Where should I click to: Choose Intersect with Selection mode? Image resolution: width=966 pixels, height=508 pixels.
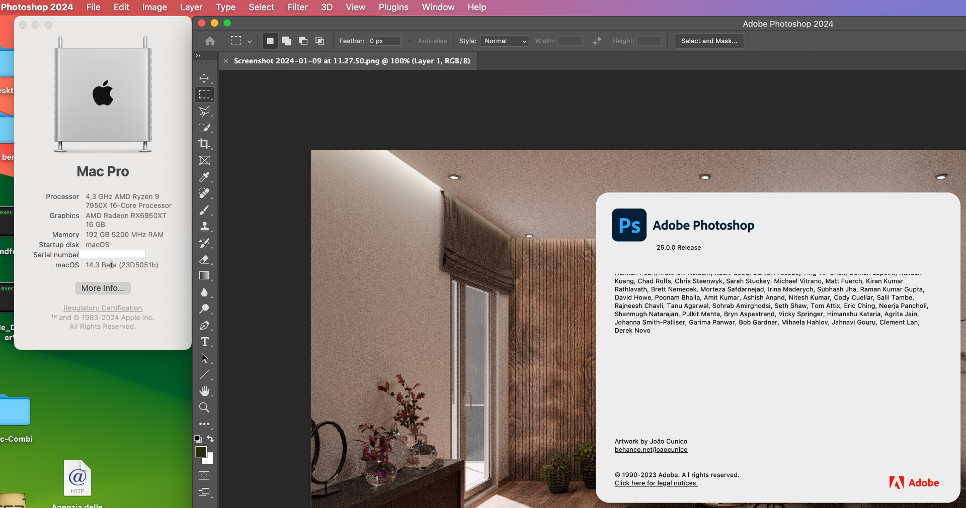[x=320, y=41]
